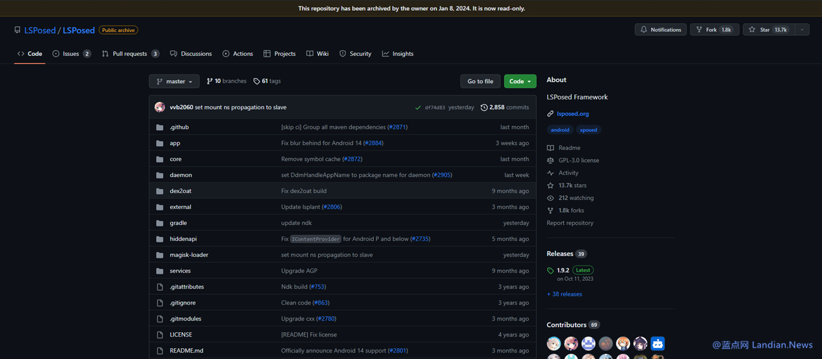Open the Projects tab
This screenshot has width=822, height=359.
pyautogui.click(x=279, y=54)
